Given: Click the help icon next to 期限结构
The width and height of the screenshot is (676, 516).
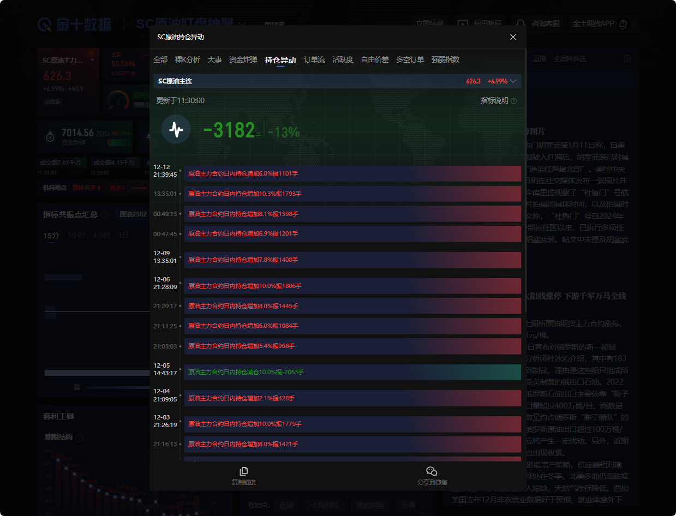Looking at the screenshot, I should click(x=79, y=437).
